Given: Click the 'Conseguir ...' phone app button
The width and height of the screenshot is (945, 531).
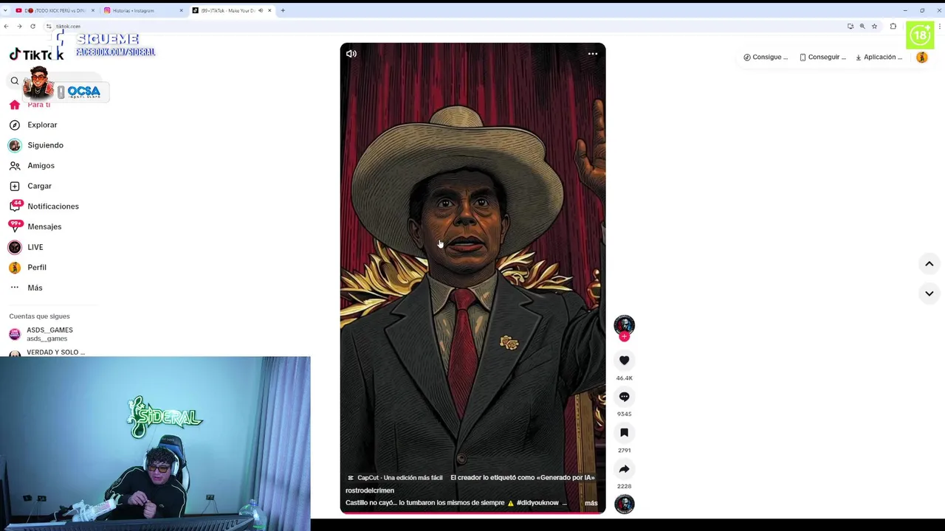Looking at the screenshot, I should pos(822,57).
